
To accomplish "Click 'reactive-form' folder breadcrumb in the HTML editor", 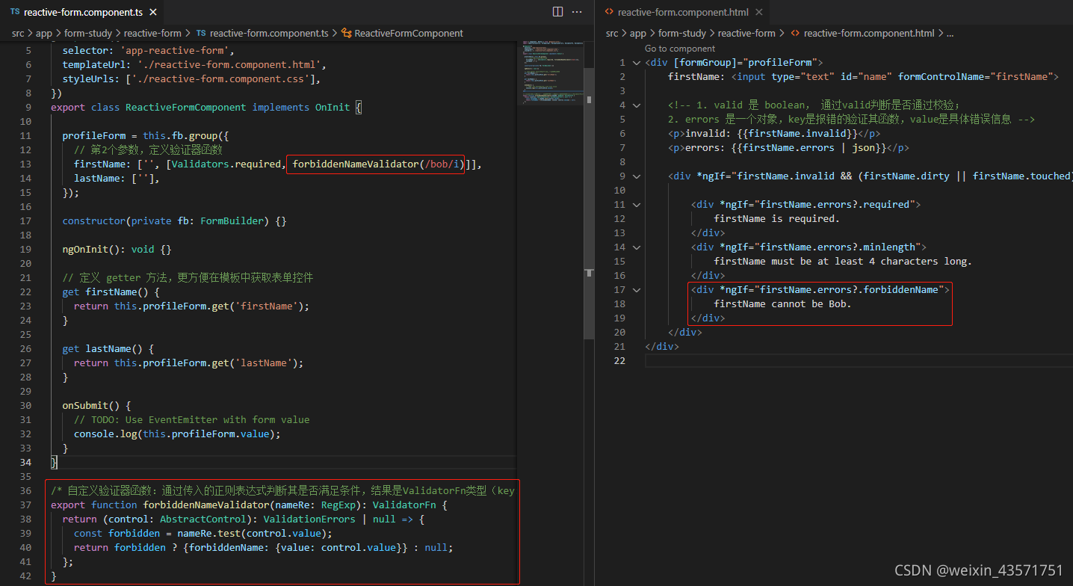I will [x=746, y=33].
